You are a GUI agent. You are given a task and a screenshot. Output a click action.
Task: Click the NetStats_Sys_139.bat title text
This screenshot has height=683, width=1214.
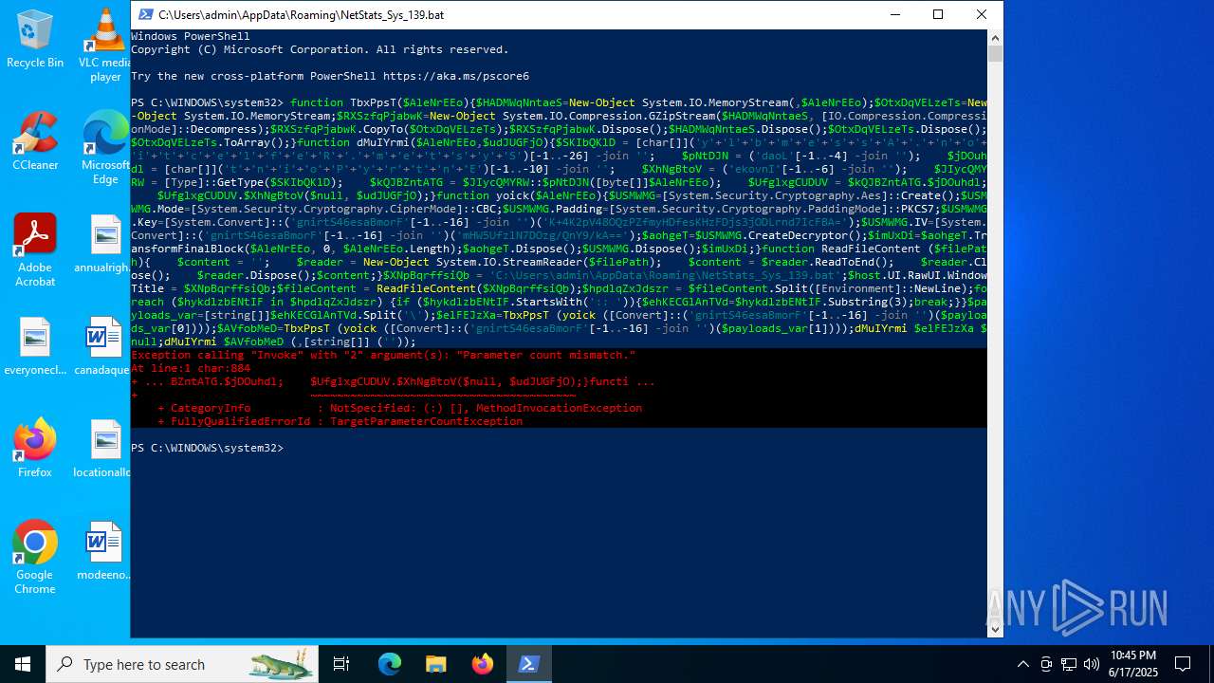[x=301, y=15]
